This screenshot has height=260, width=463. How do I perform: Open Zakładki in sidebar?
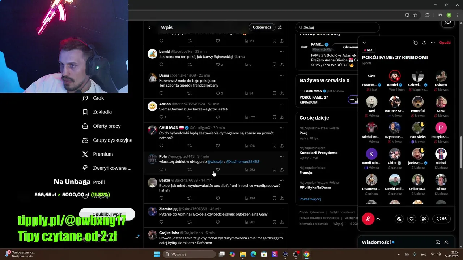(97, 112)
